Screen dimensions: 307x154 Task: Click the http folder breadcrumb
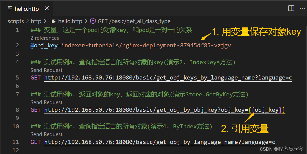[x=36, y=21]
